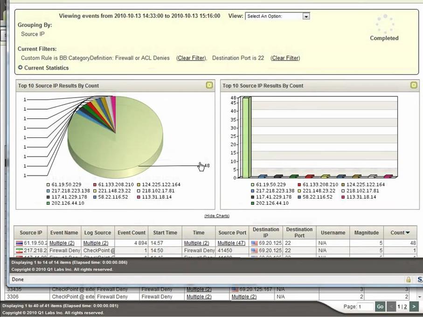Sort by the Magnitude column header
The image size is (423, 317).
pos(367,233)
